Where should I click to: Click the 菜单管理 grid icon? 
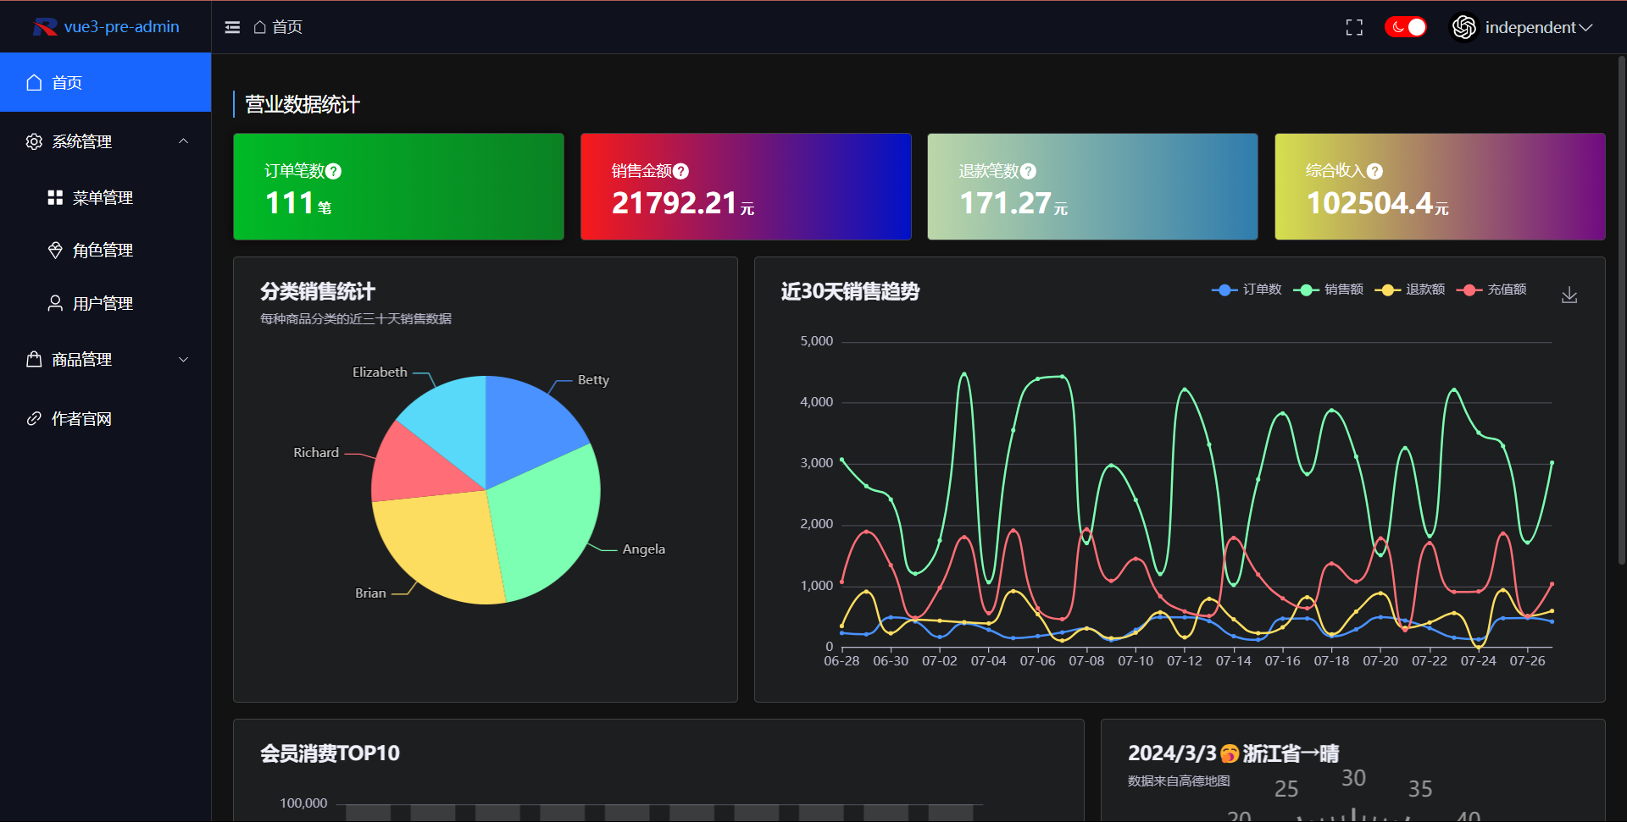[55, 197]
